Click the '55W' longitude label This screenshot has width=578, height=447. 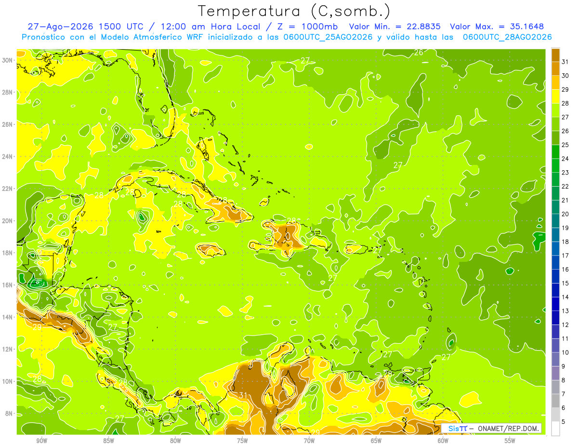coord(510,441)
